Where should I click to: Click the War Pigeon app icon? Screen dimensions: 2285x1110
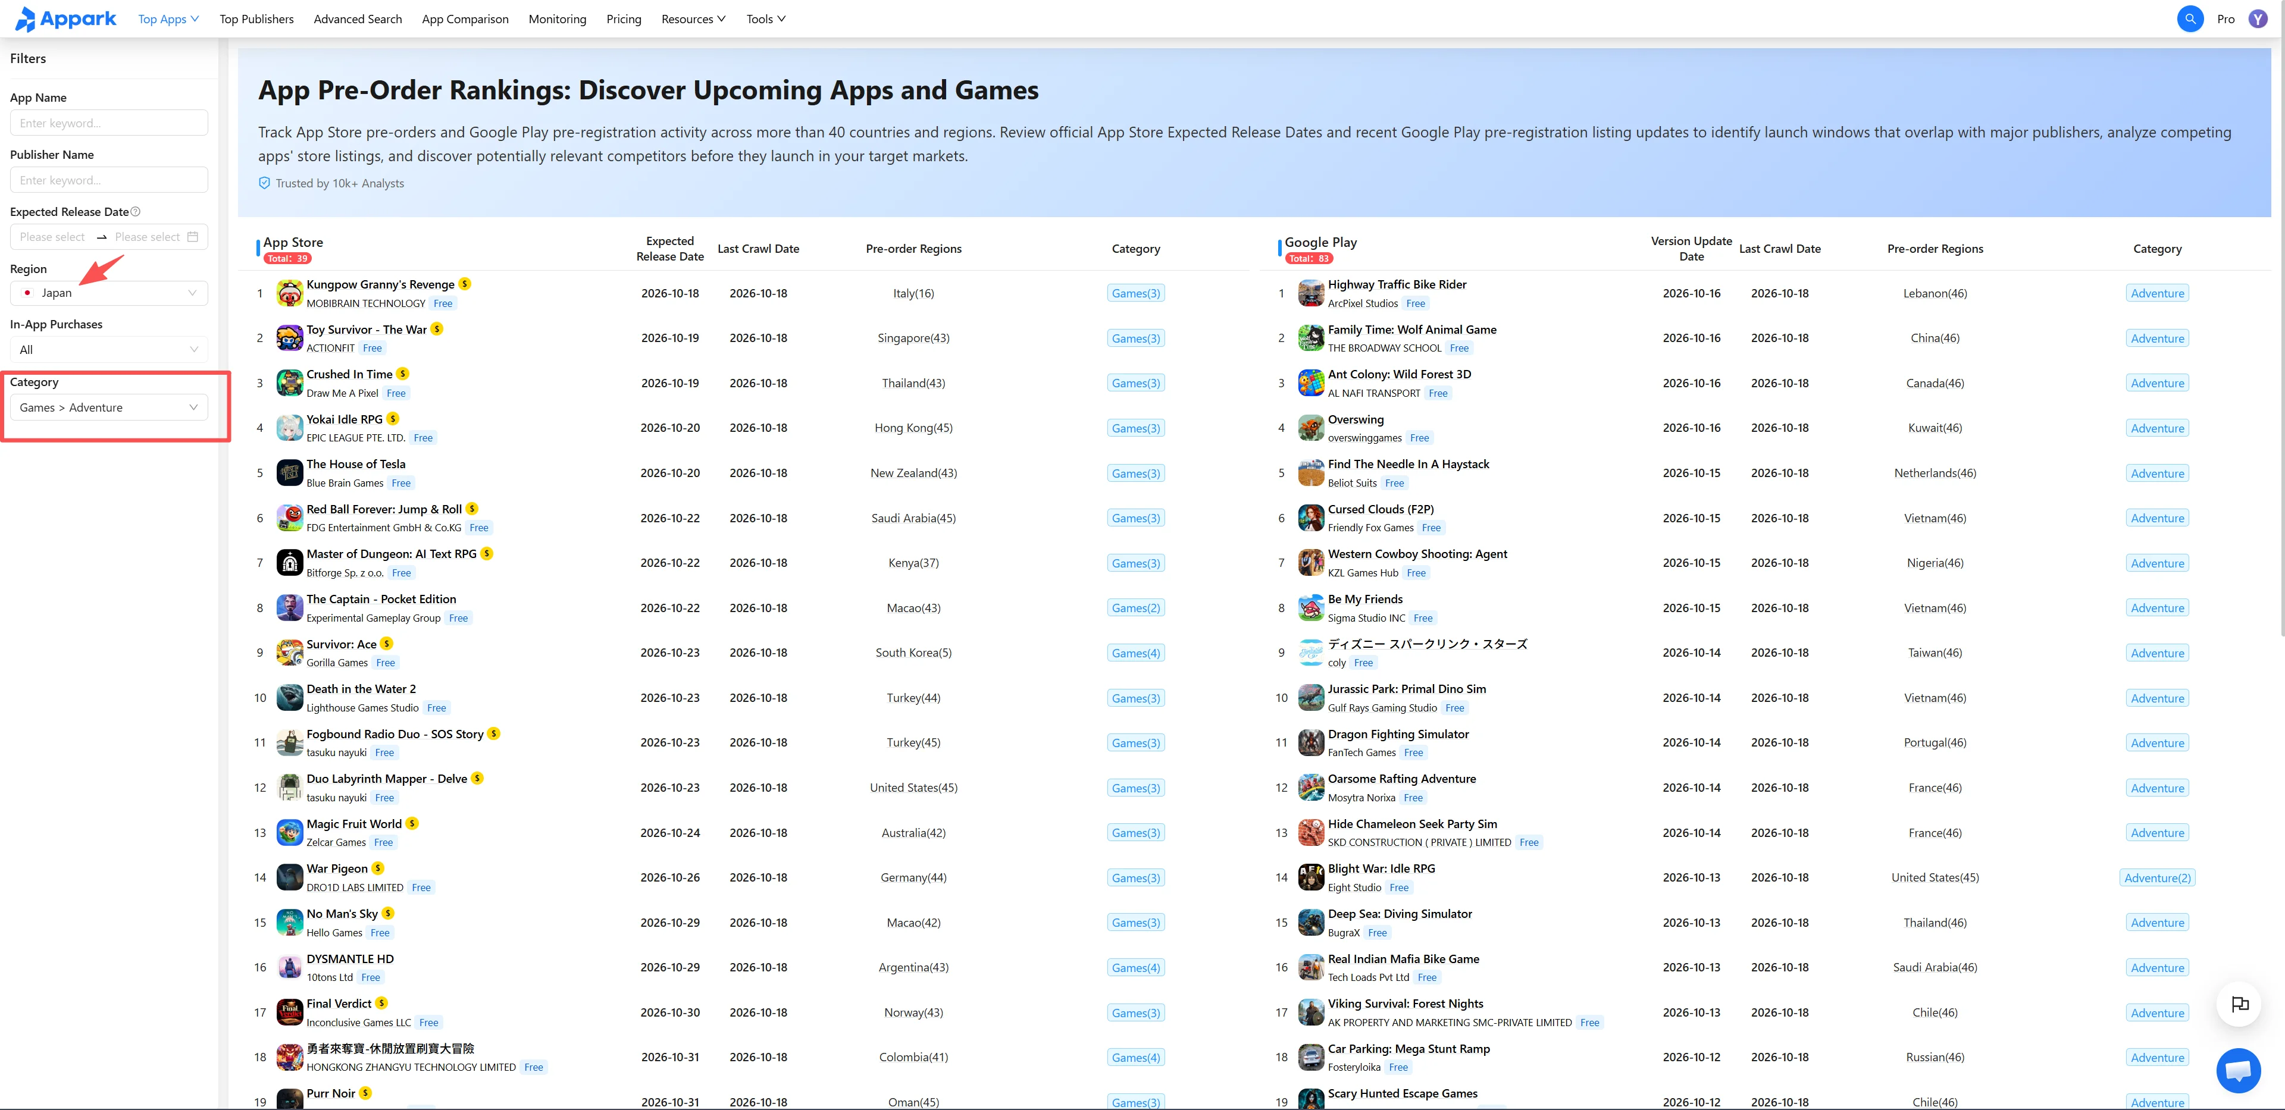pyautogui.click(x=289, y=878)
